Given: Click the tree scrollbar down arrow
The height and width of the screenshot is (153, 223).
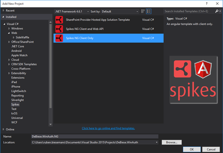Looking at the screenshot, I should coord(50,124).
